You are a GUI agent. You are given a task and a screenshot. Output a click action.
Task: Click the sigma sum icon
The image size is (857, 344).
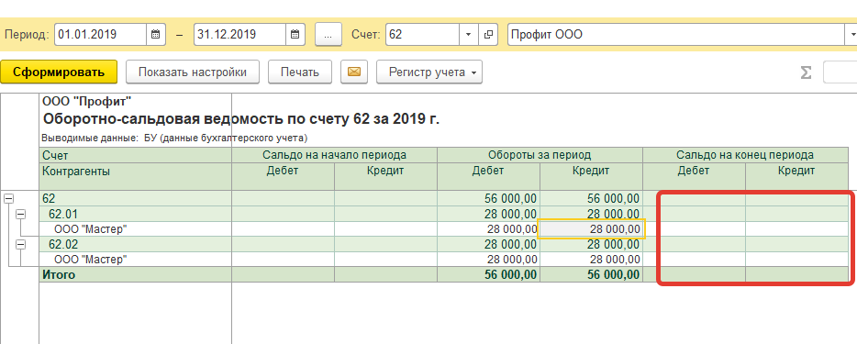(806, 72)
